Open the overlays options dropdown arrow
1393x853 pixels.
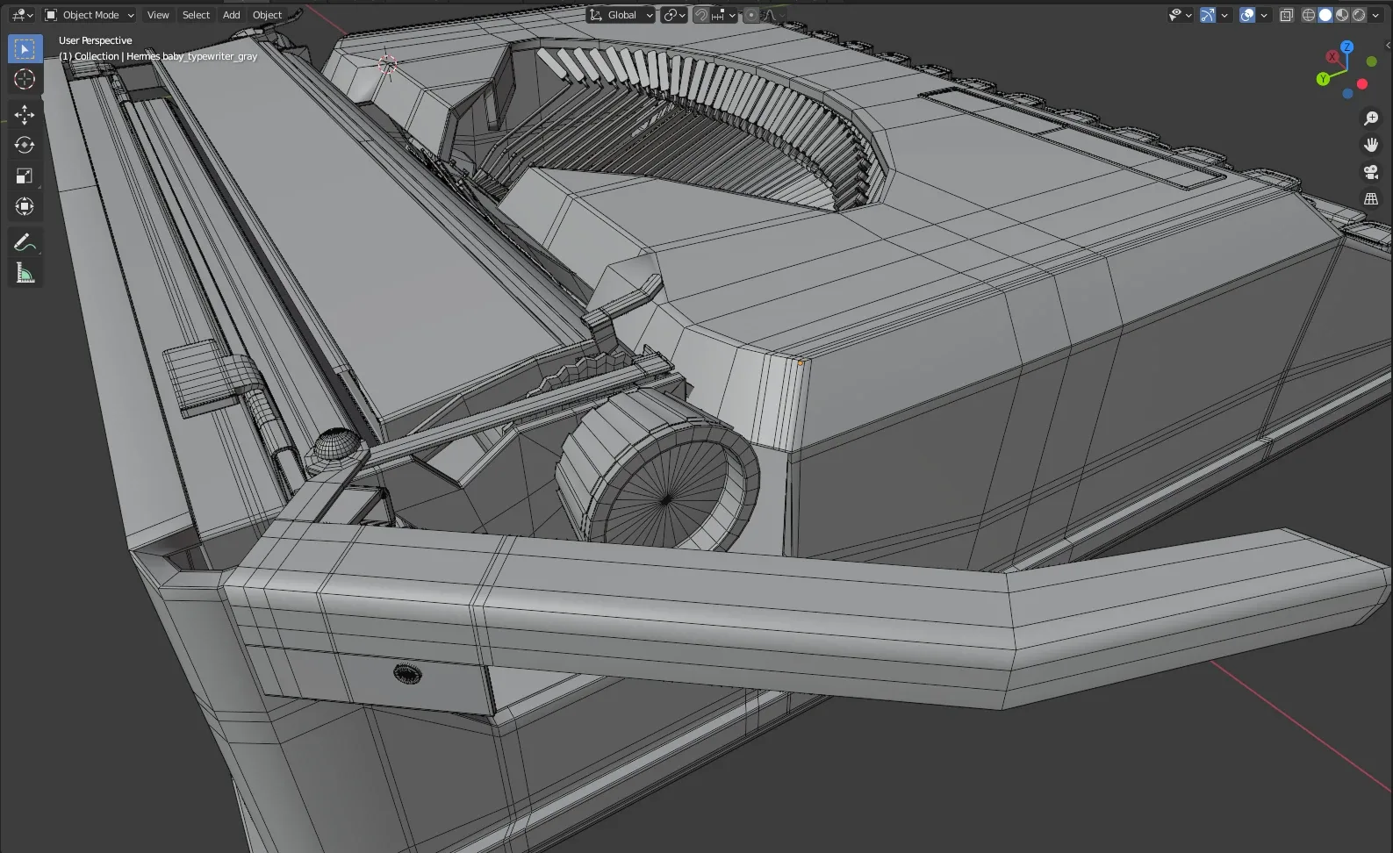(1264, 15)
